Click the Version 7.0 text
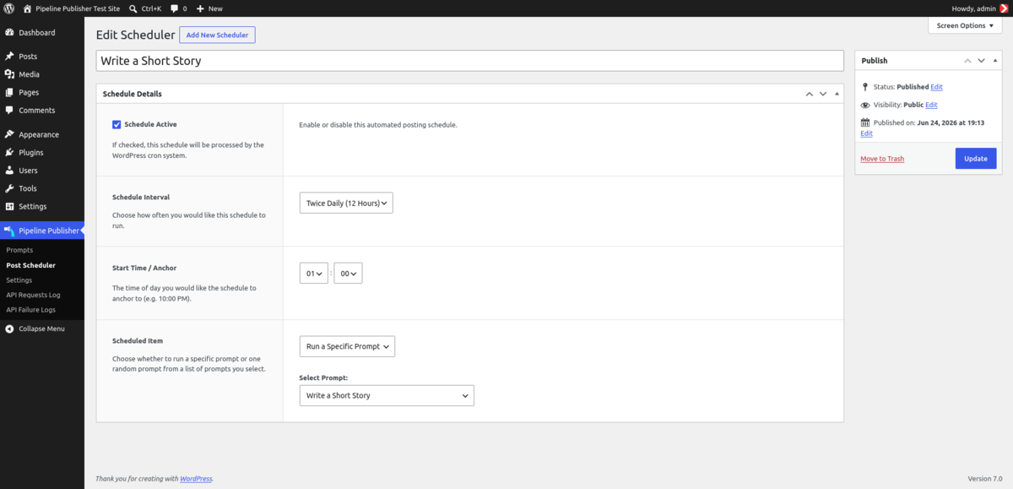The width and height of the screenshot is (1013, 489). tap(984, 479)
